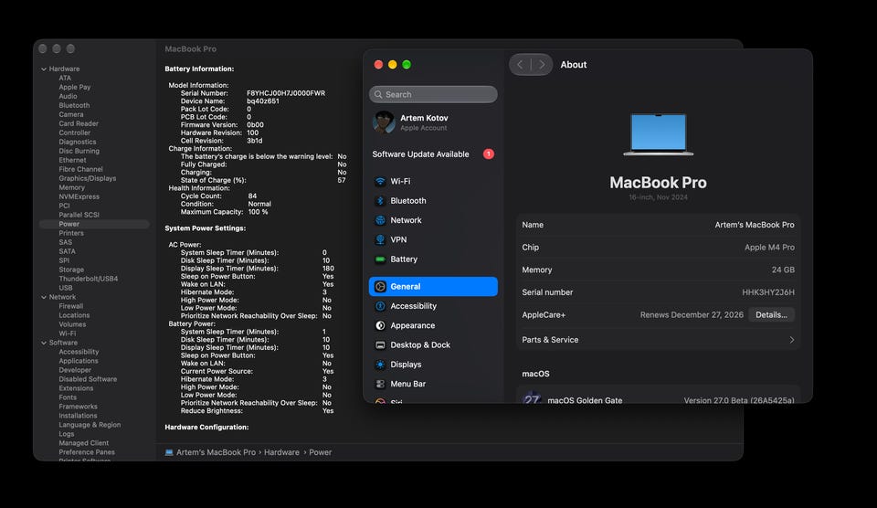Click the VPN icon in System Settings sidebar

point(380,239)
